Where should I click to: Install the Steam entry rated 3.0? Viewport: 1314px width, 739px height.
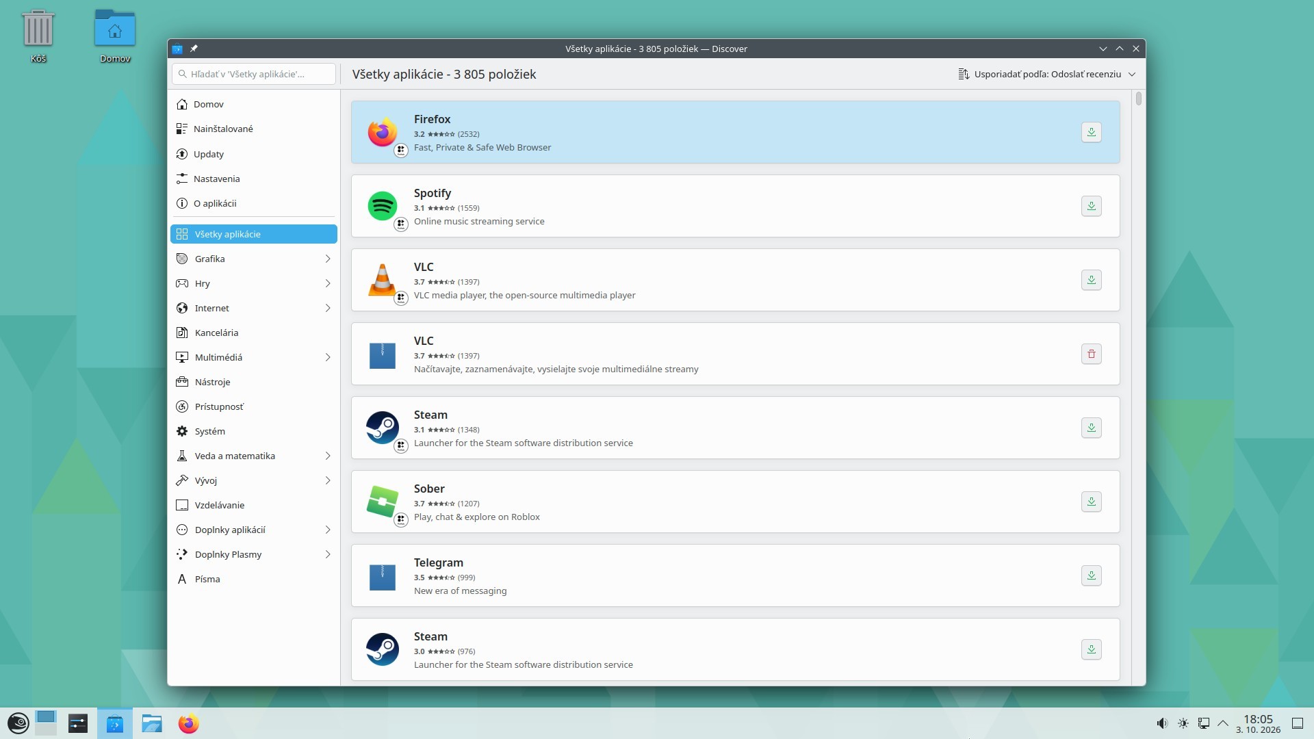[x=1091, y=649]
